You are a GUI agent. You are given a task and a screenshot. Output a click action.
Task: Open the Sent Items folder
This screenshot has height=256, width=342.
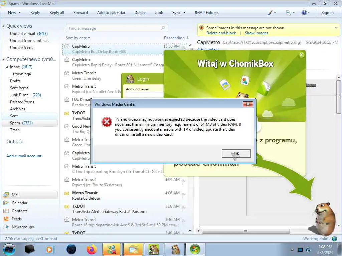pyautogui.click(x=19, y=88)
